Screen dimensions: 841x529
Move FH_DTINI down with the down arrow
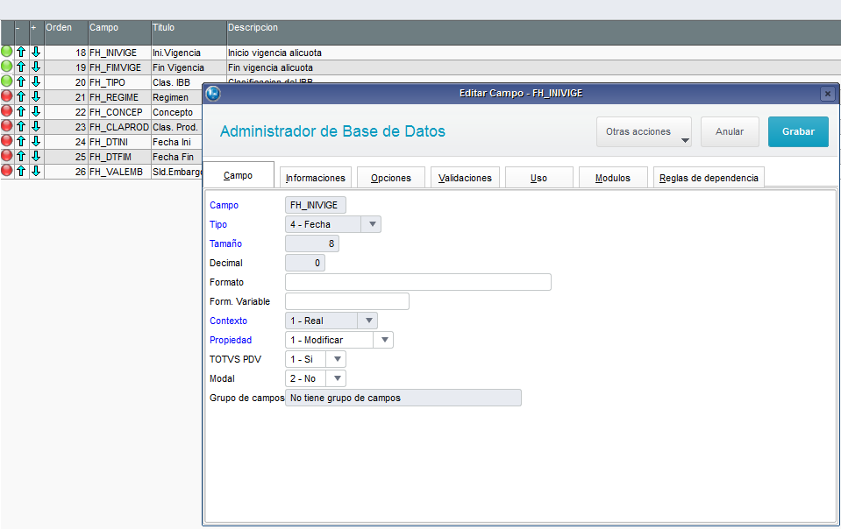36,141
